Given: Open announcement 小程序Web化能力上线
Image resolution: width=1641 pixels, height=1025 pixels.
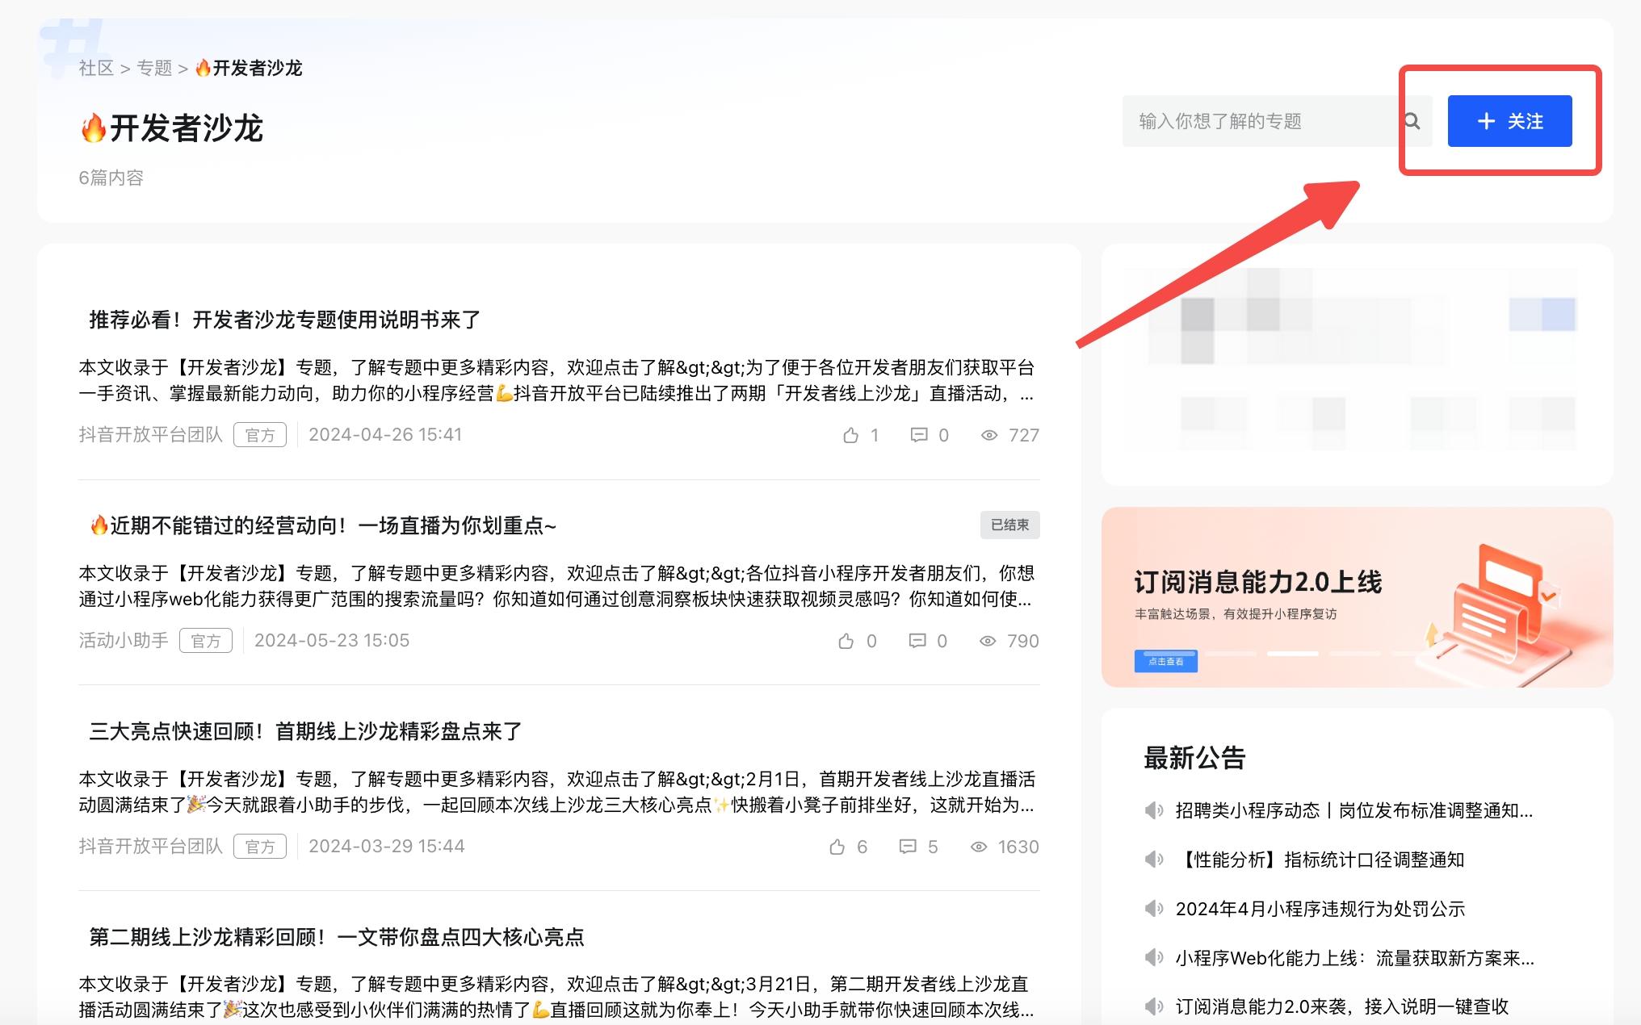Looking at the screenshot, I should coord(1354,958).
